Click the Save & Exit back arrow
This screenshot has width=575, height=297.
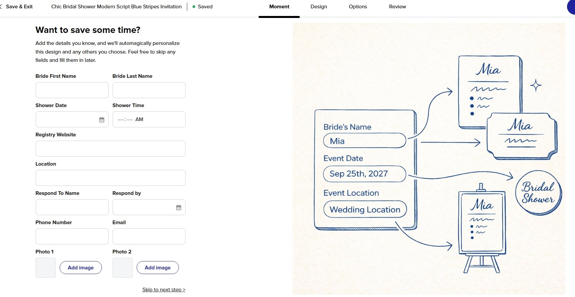tap(1, 7)
